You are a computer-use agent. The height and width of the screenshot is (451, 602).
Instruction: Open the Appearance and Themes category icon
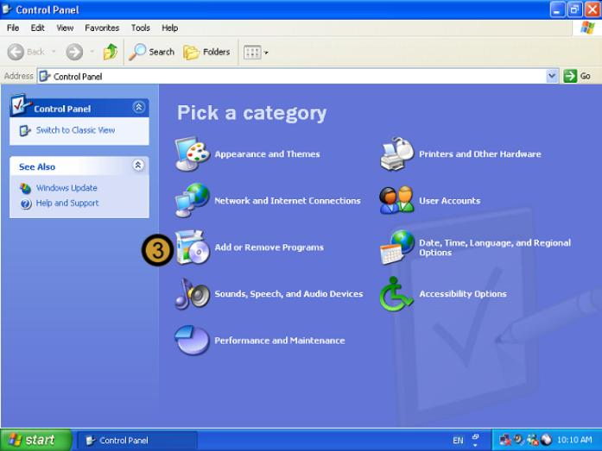pyautogui.click(x=192, y=154)
